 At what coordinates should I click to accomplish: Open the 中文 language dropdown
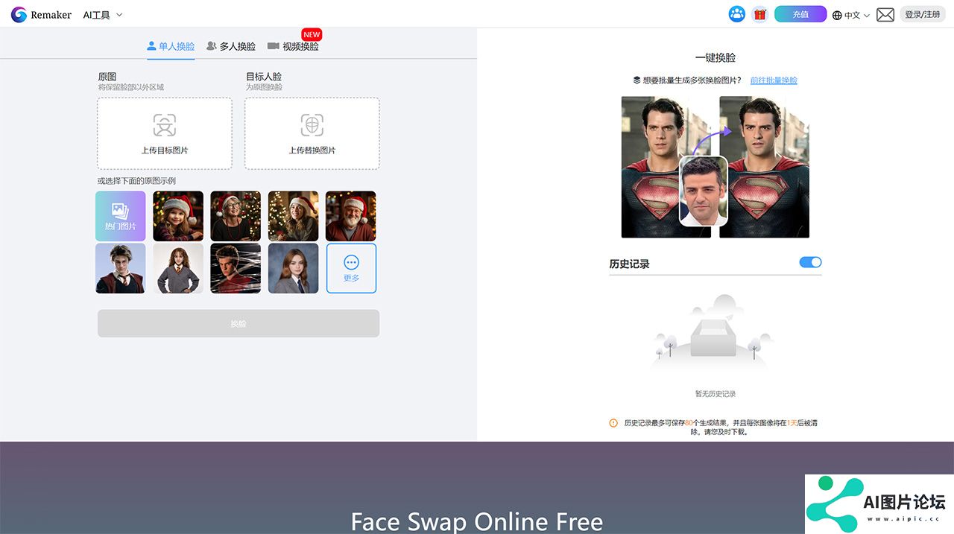851,15
